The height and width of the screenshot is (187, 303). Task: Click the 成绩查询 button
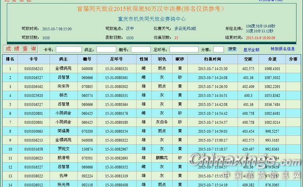21,49
